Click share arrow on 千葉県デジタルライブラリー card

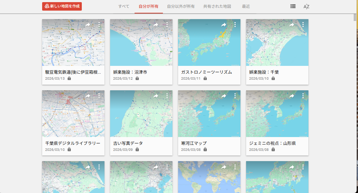(x=87, y=96)
